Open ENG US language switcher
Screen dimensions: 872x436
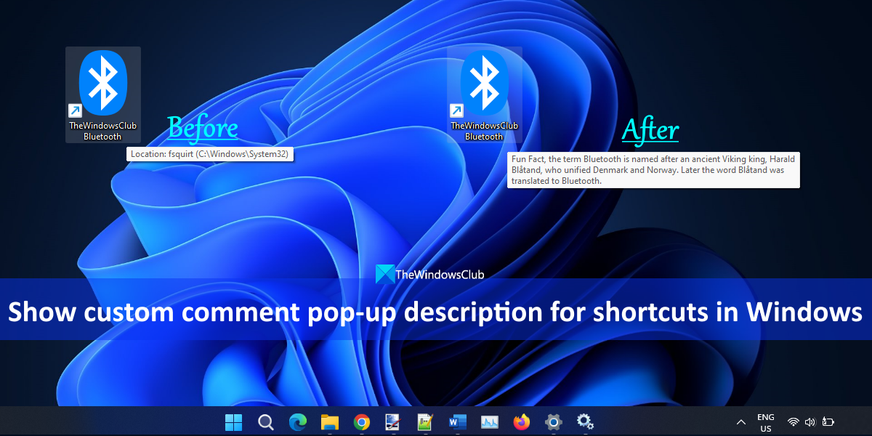click(765, 422)
